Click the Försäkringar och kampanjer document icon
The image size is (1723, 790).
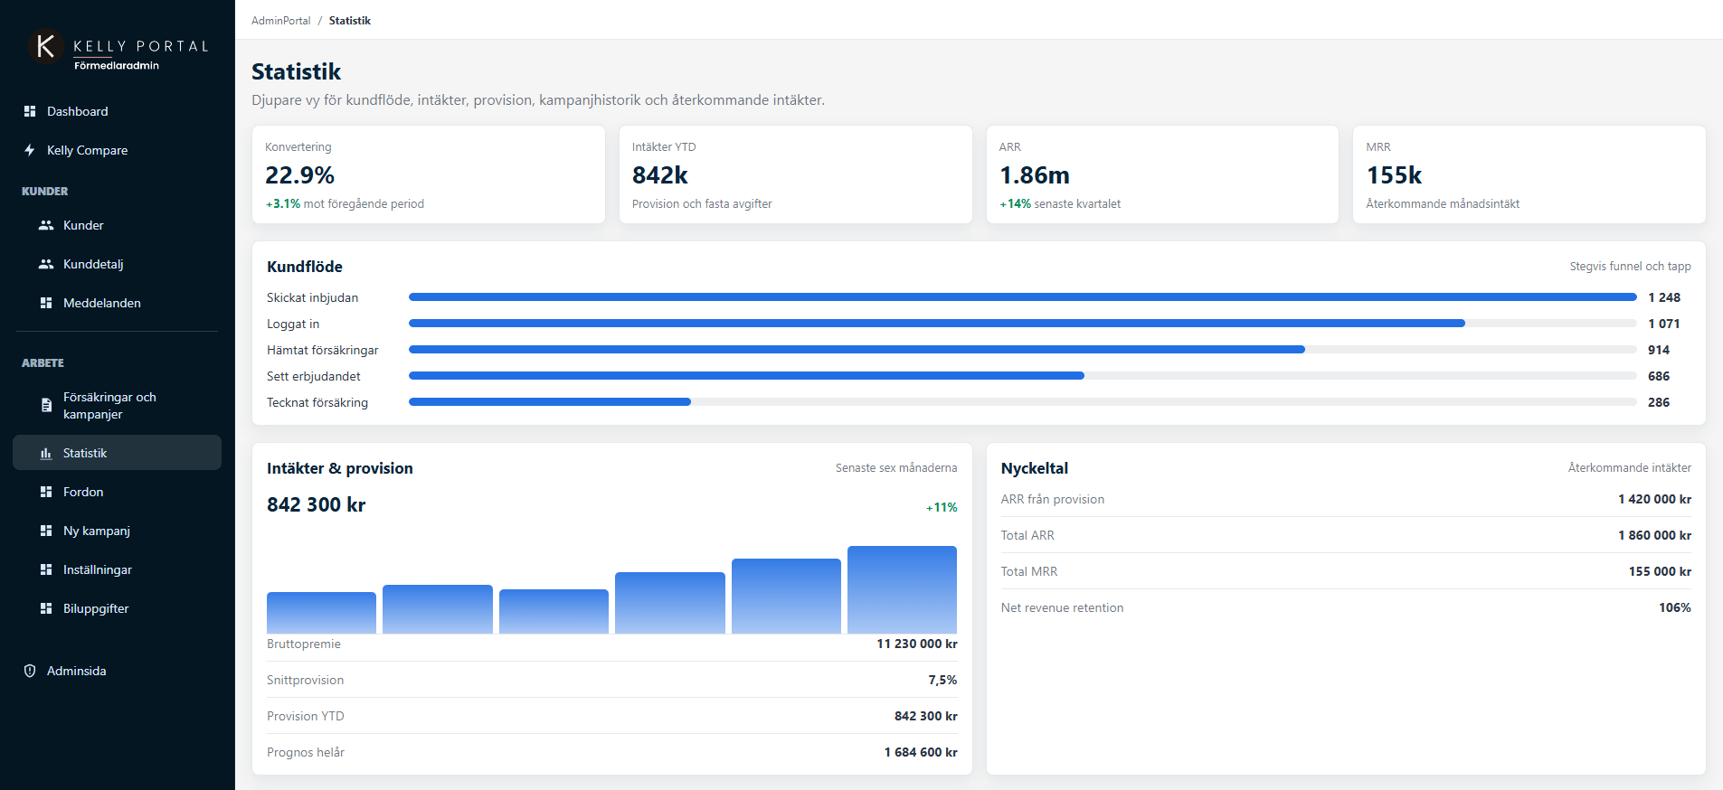tap(46, 405)
